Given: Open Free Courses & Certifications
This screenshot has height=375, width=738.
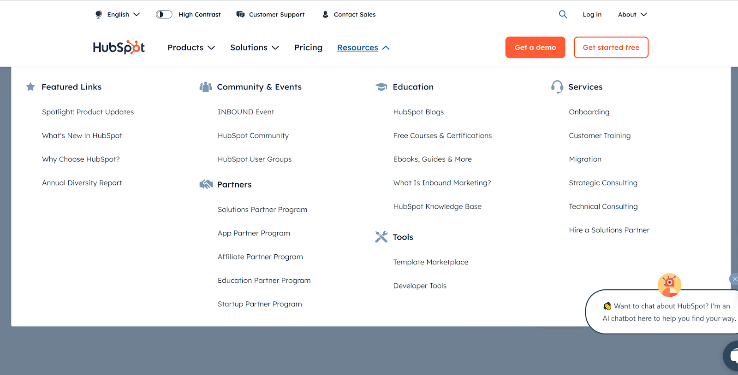Looking at the screenshot, I should [443, 135].
